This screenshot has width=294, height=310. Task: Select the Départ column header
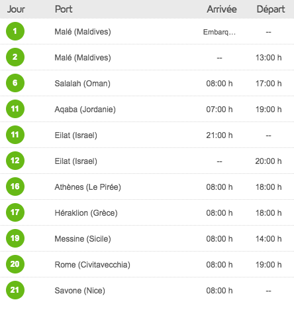click(271, 10)
